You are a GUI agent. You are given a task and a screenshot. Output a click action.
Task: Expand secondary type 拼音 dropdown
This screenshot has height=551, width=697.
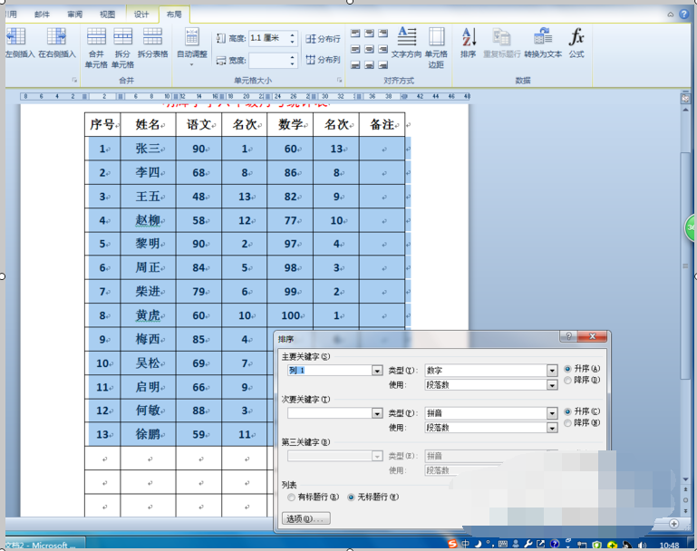click(x=552, y=413)
